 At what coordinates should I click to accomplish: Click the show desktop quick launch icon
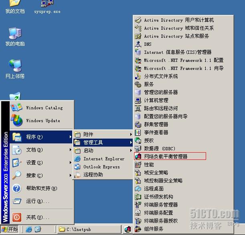coord(38,229)
